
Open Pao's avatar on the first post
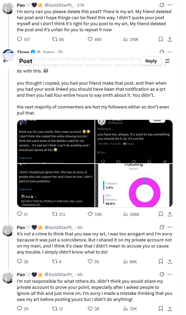[x=8, y=8]
